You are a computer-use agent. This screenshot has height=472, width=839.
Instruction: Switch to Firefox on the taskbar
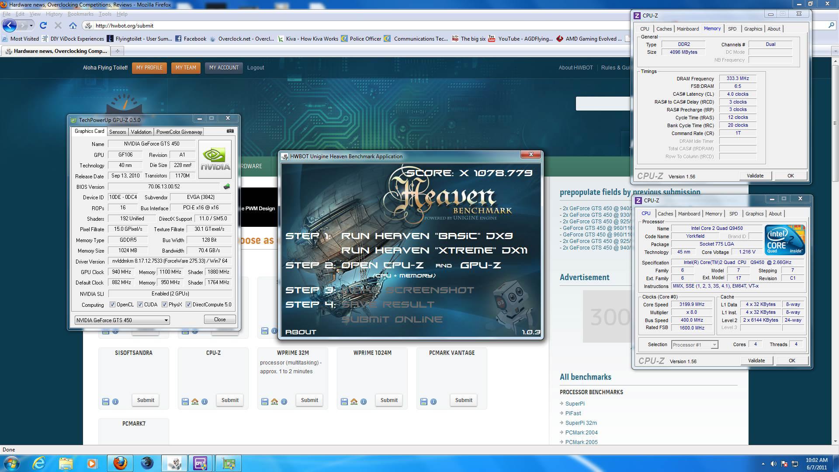120,463
